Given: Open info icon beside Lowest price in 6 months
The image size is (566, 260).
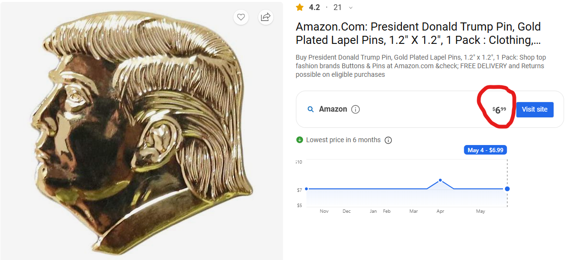Looking at the screenshot, I should [x=388, y=140].
